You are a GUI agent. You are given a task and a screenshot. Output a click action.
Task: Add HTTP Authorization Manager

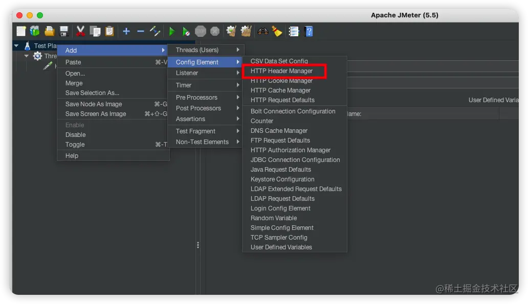pos(294,150)
